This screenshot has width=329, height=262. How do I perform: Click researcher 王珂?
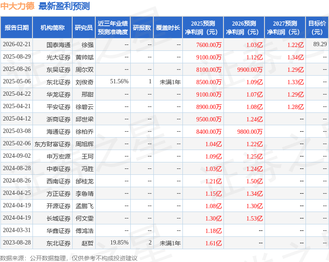pos(88,156)
